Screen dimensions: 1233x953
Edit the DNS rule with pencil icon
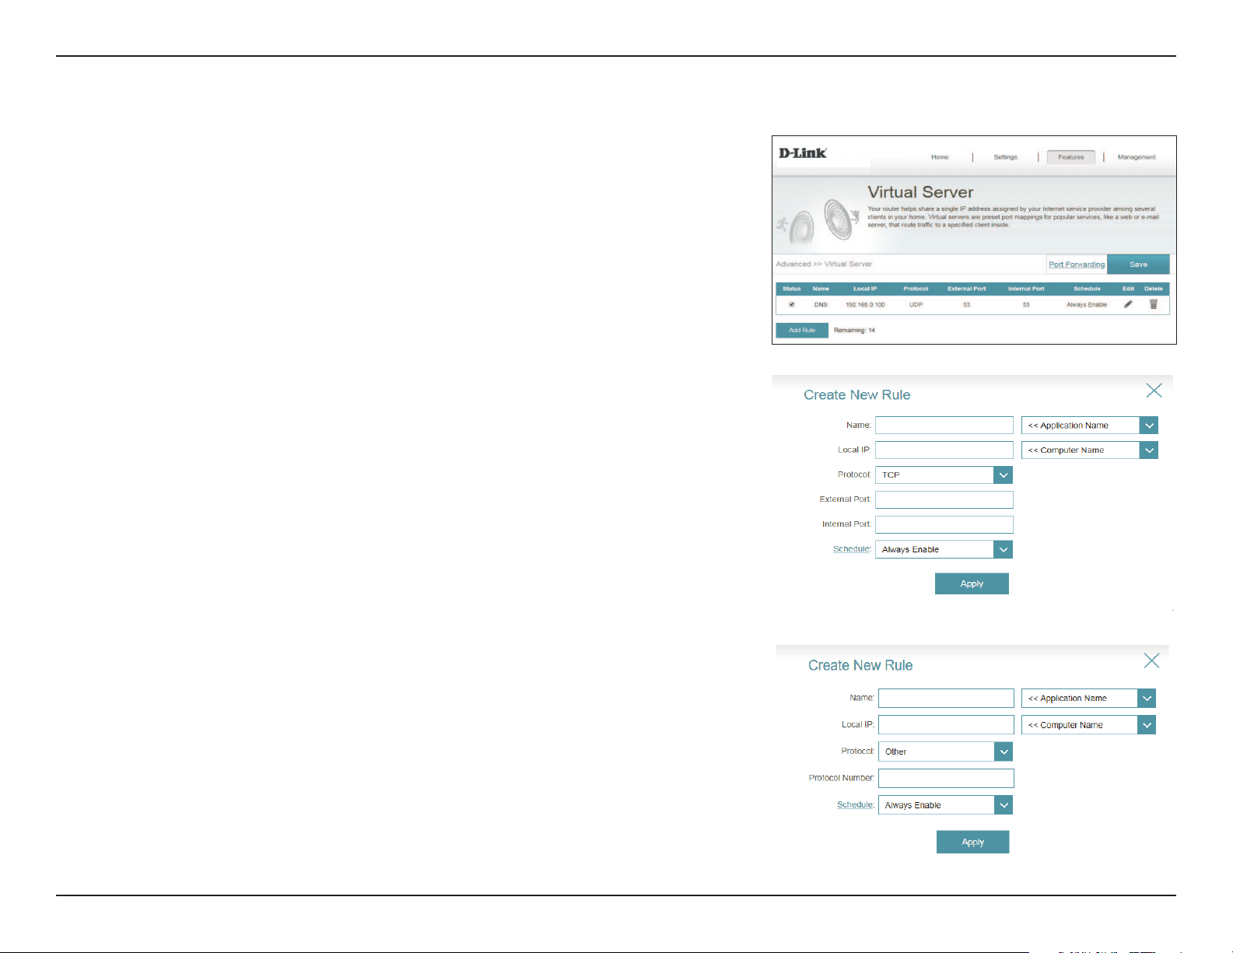(x=1128, y=304)
